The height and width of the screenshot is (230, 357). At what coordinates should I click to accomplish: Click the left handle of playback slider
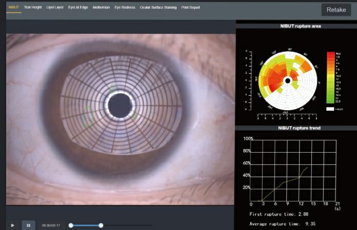click(71, 225)
